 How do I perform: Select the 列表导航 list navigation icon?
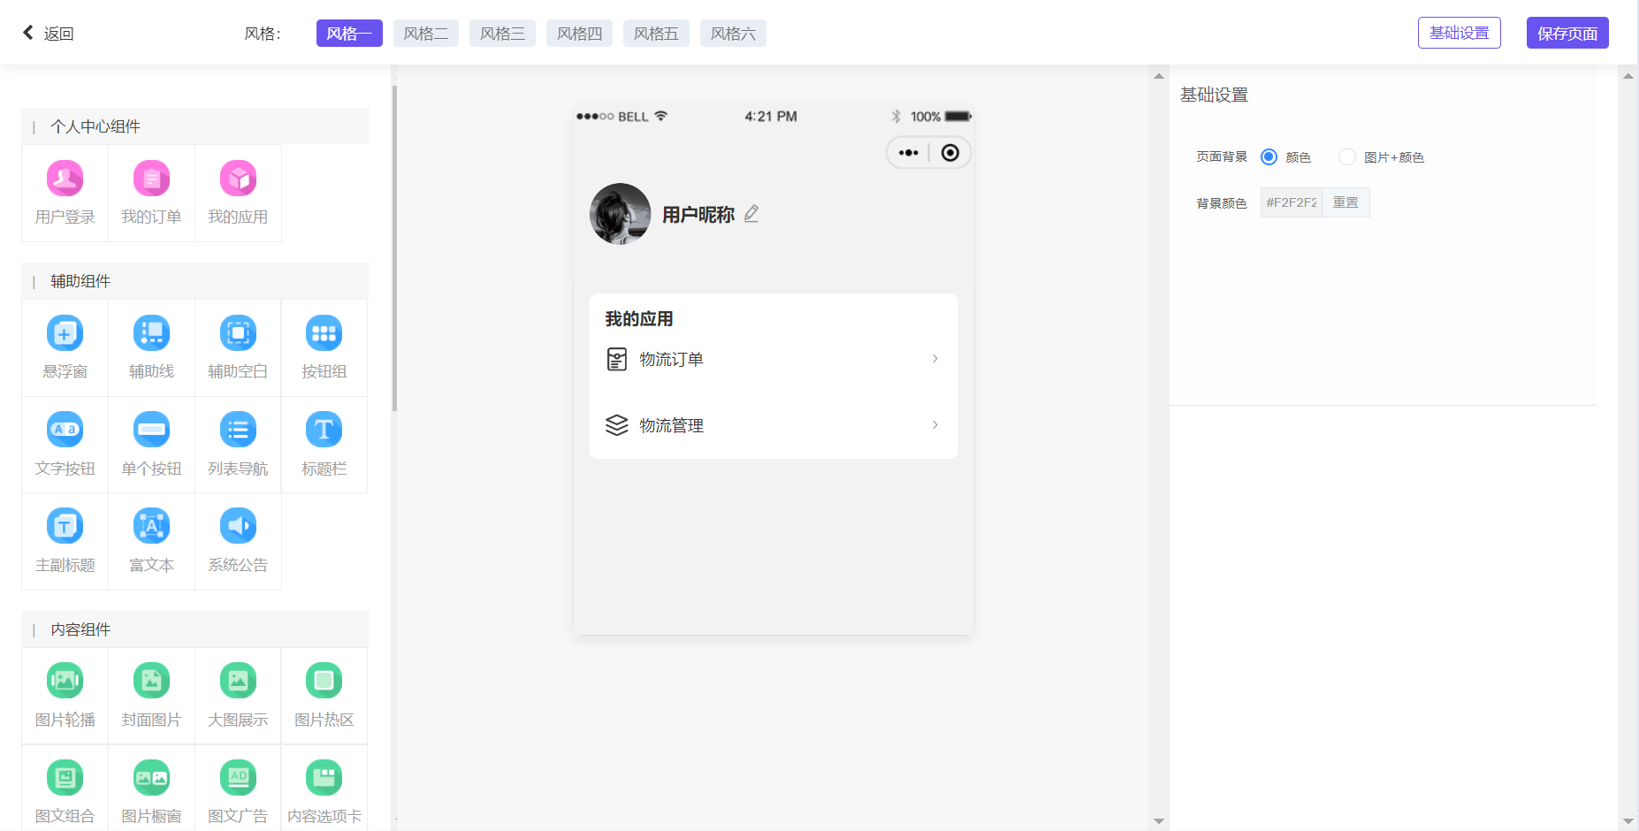(238, 431)
